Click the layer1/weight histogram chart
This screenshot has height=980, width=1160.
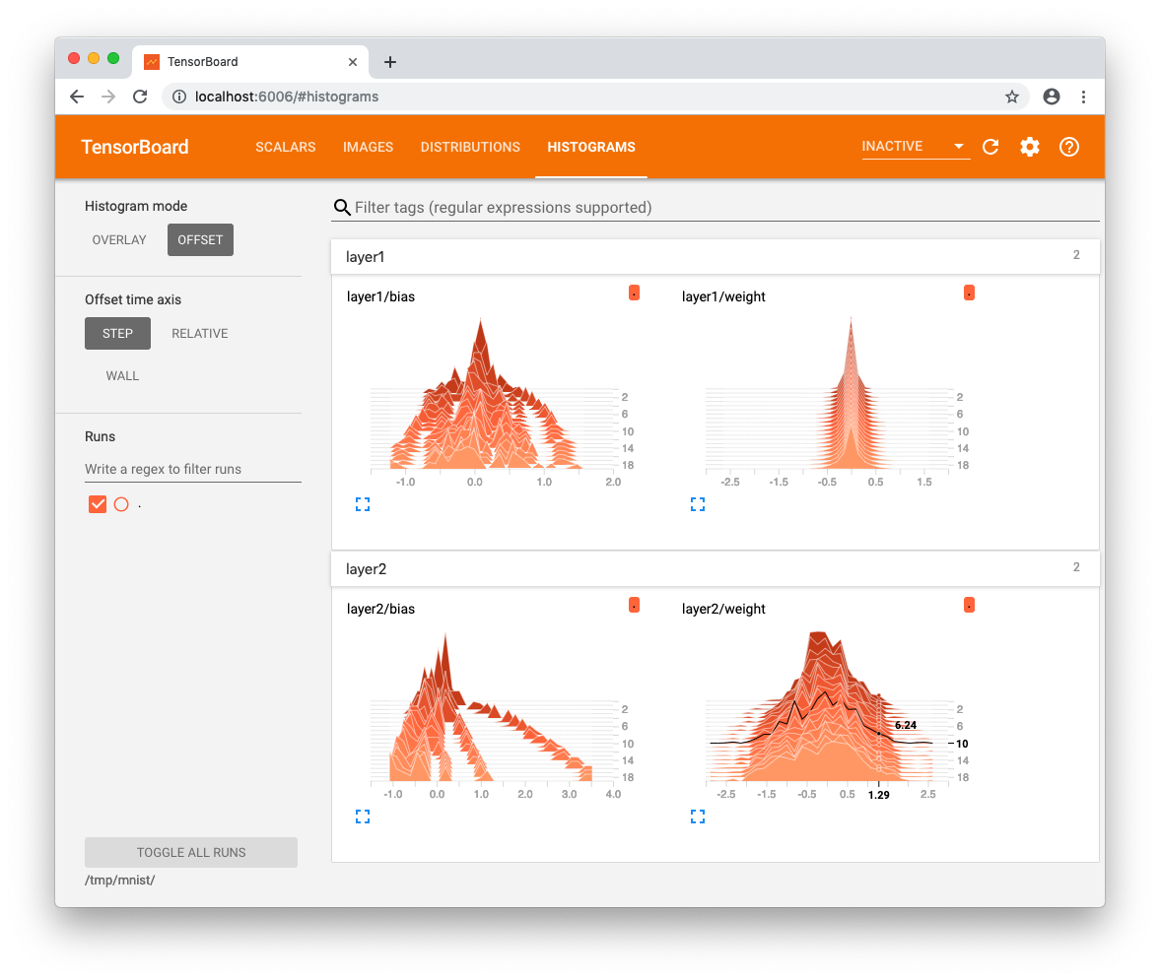[829, 403]
